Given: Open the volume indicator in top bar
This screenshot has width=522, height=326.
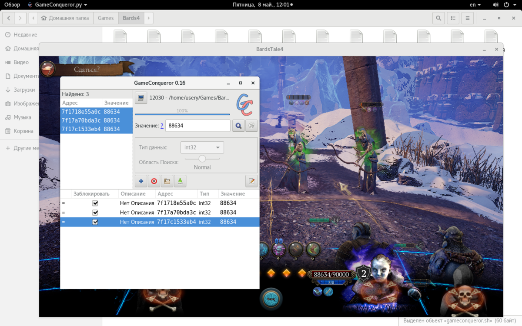Looking at the screenshot, I should [495, 5].
